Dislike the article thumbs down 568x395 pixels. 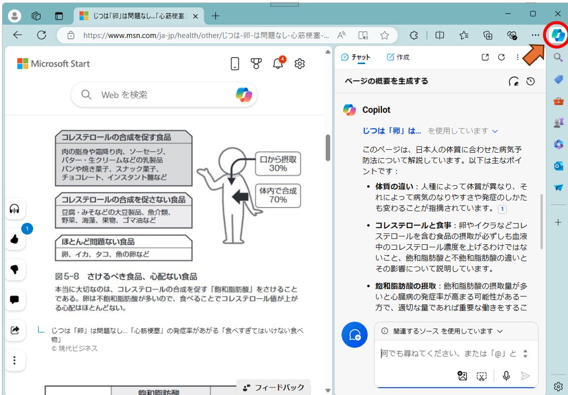[15, 269]
